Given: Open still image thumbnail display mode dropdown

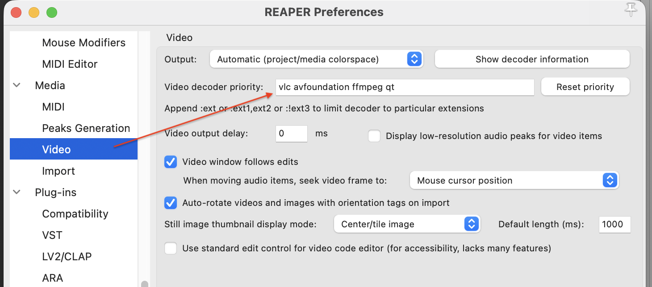Looking at the screenshot, I should click(x=406, y=224).
